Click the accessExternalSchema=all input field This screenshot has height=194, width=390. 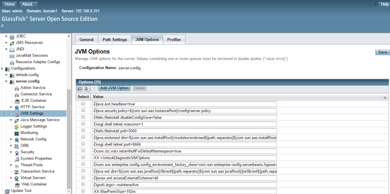click(184, 178)
